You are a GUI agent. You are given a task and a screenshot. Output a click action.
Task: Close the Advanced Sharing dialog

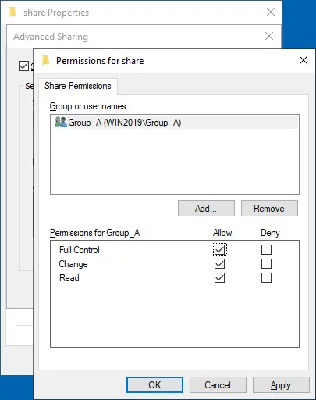point(269,36)
